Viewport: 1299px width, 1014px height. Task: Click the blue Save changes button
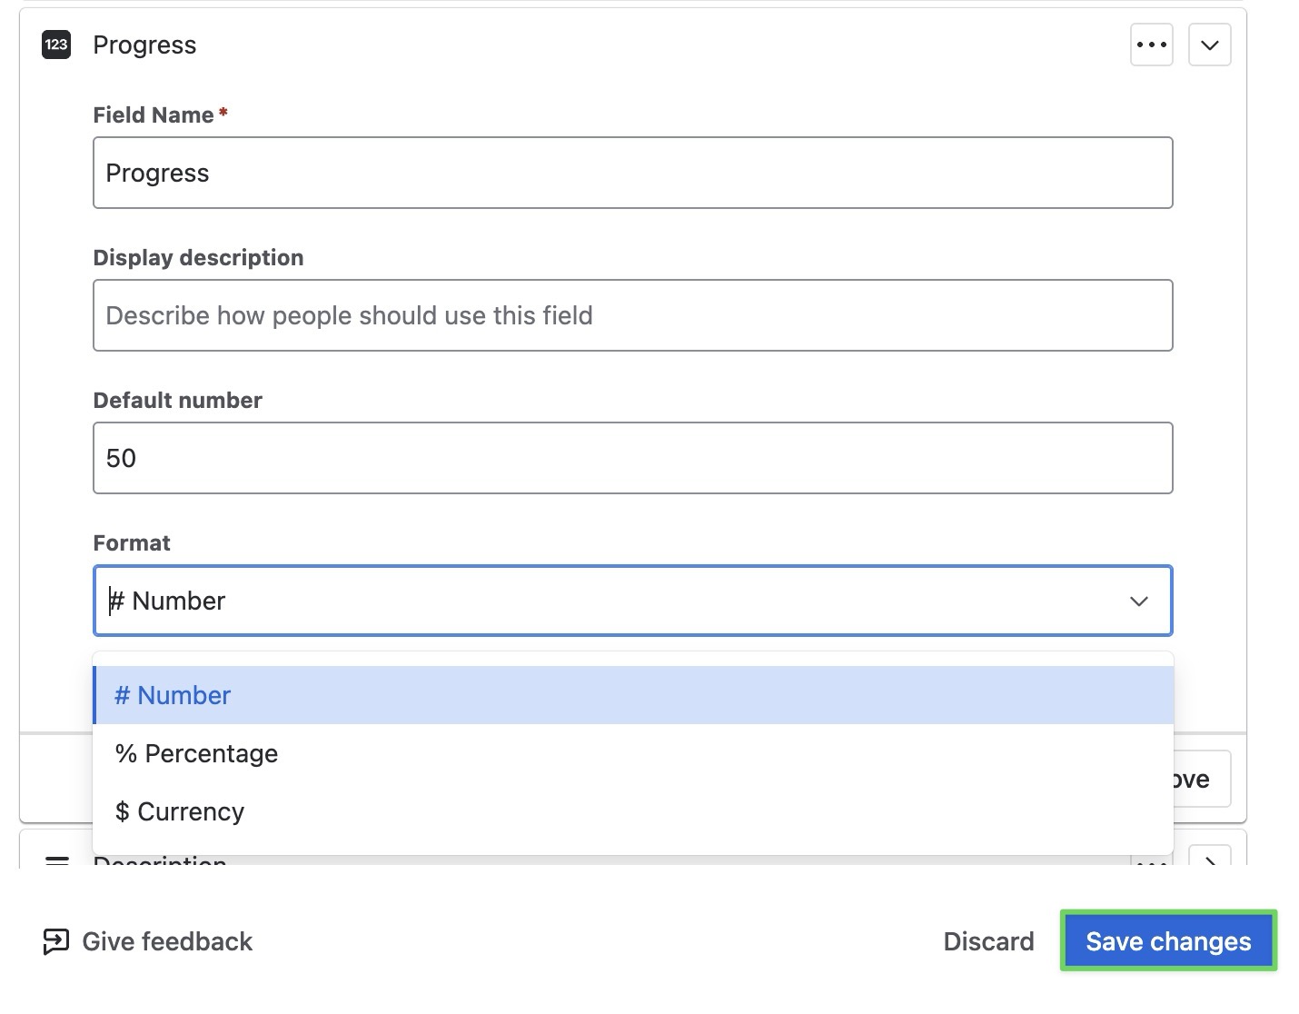(1168, 941)
